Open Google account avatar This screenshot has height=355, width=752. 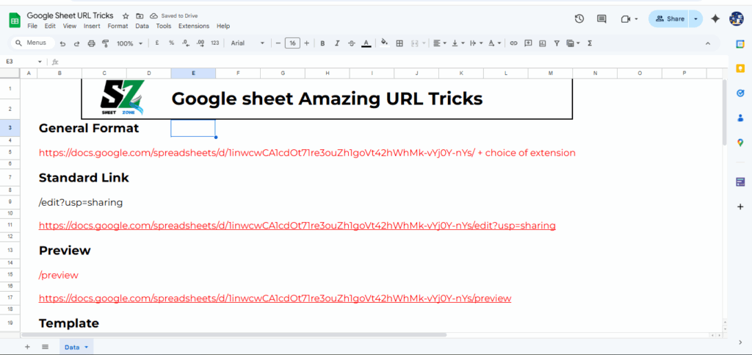(736, 18)
